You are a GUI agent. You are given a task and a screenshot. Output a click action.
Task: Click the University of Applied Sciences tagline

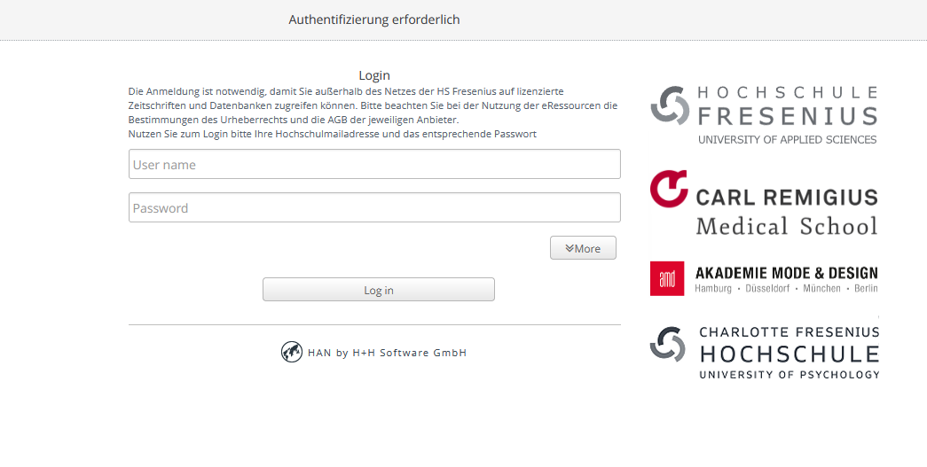(x=787, y=139)
